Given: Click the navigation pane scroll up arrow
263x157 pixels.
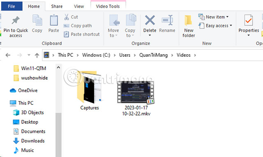Looking at the screenshot, I should point(58,67).
